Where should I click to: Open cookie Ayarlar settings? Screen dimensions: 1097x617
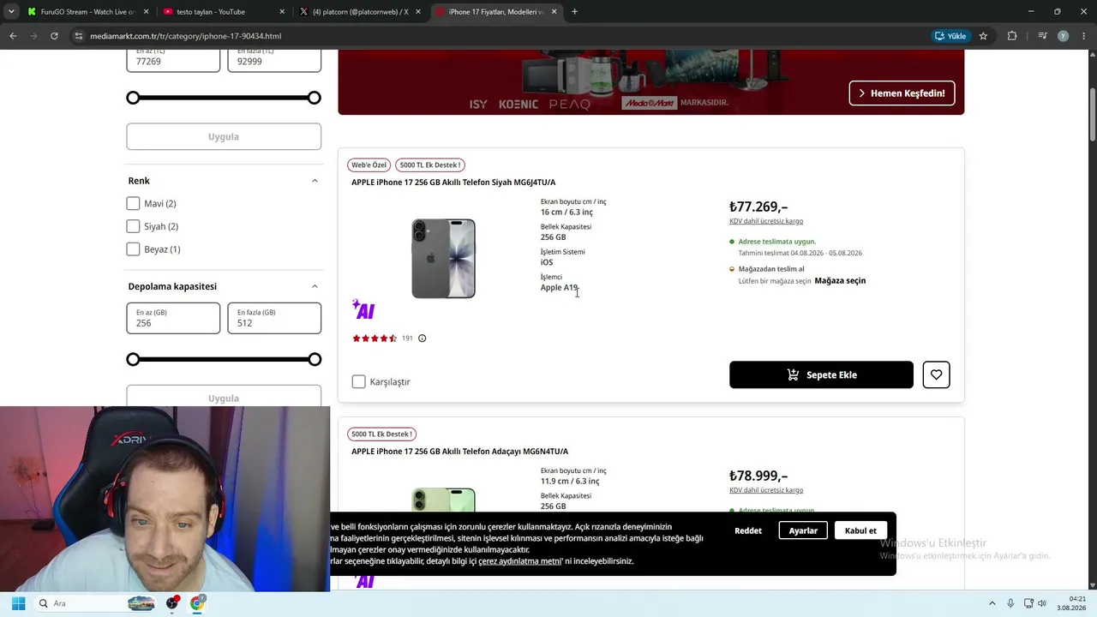tap(803, 530)
